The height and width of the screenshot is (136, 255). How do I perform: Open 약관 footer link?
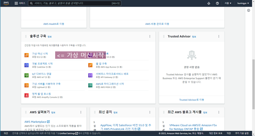[229, 133]
